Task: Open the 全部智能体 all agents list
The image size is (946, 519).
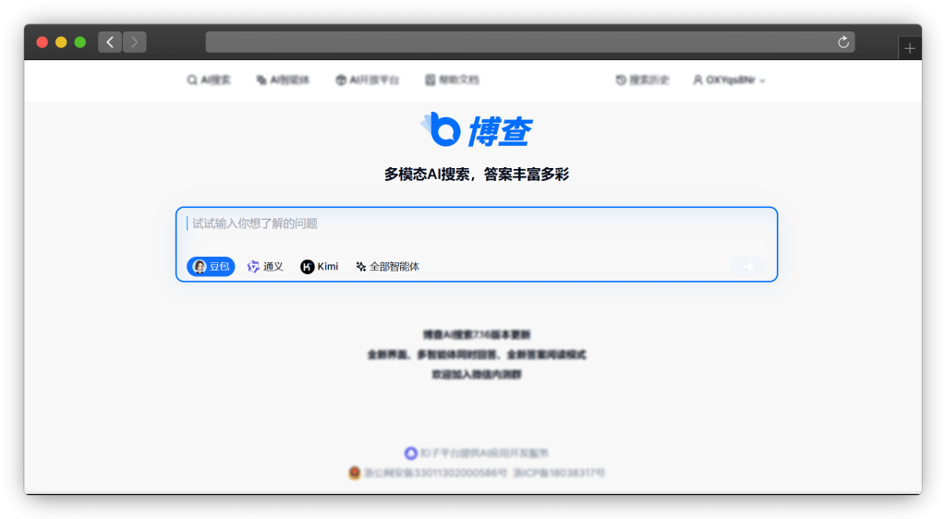Action: click(387, 267)
